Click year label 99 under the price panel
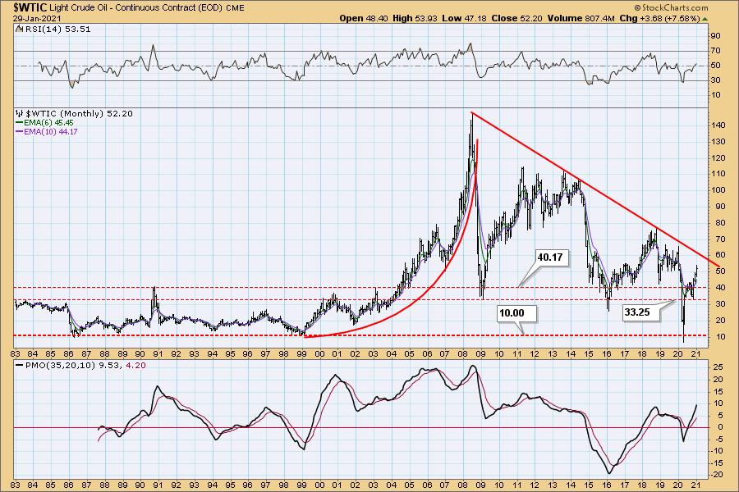This screenshot has width=739, height=492. pyautogui.click(x=301, y=354)
